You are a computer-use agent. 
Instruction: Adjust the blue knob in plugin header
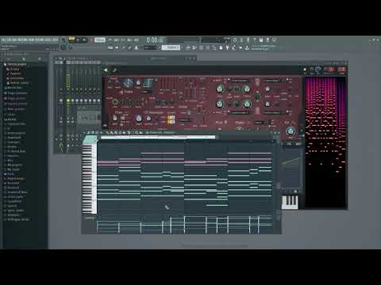[x=318, y=70]
